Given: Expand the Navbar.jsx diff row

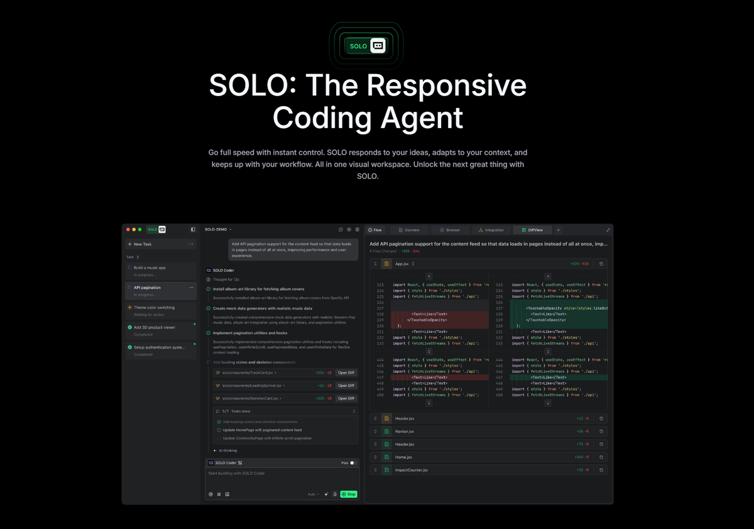Looking at the screenshot, I should (375, 431).
